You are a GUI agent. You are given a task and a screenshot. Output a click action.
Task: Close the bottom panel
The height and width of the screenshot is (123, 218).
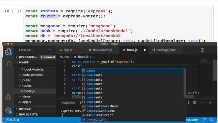click(210, 102)
